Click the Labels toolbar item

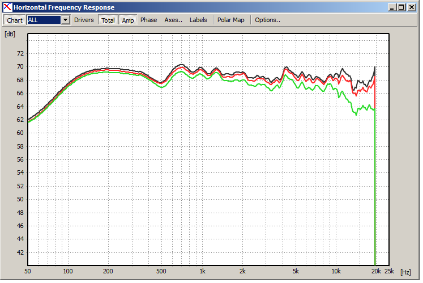point(198,20)
